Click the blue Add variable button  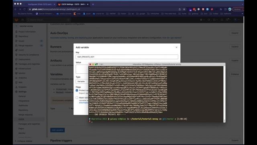tap(57, 130)
